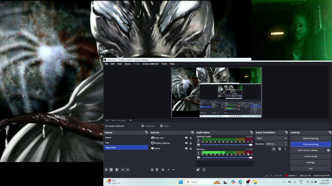Image resolution: width=332 pixels, height=186 pixels.
Task: Open scene filters icon in Scenes panel
Action: [x=117, y=170]
